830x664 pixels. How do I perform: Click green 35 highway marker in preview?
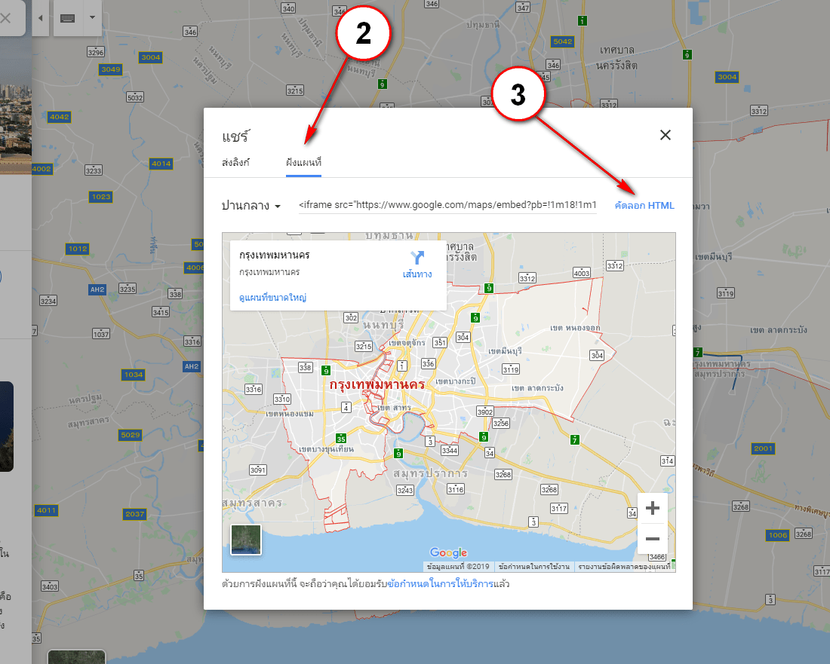(x=341, y=438)
